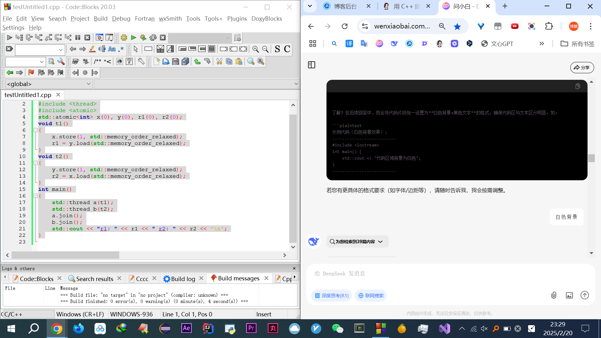Toggle the match case Aa icon

click(112, 49)
